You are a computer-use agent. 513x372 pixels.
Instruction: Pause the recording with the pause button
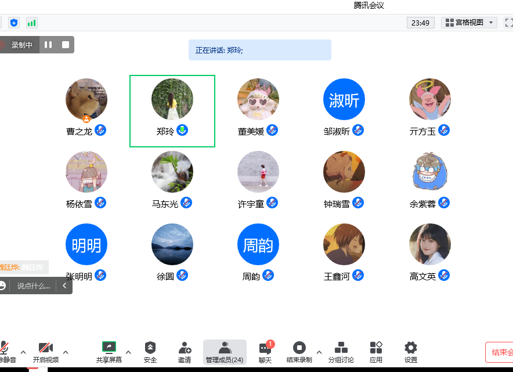click(49, 45)
